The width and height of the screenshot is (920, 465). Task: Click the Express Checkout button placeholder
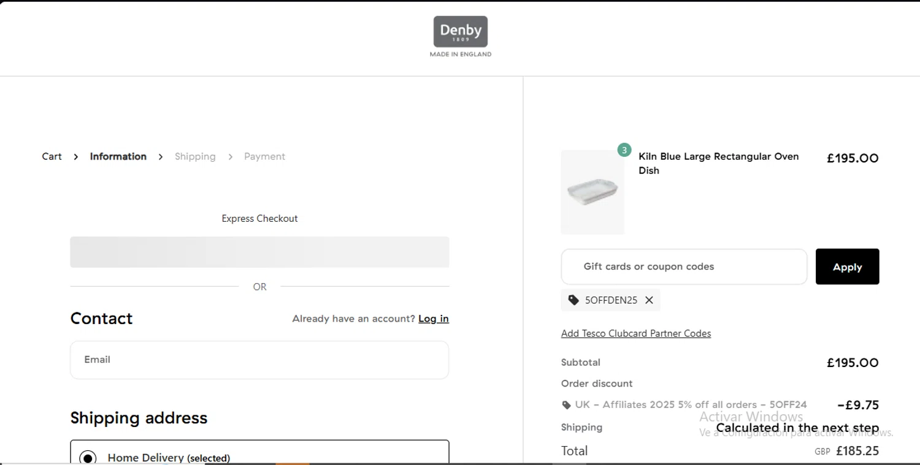pyautogui.click(x=259, y=252)
